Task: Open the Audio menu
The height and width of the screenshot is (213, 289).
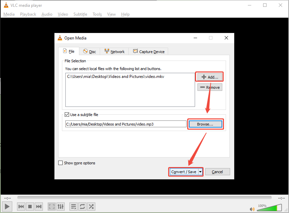Action: [47, 14]
